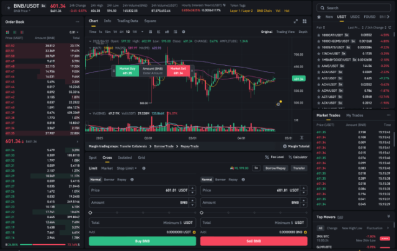Expand more time interval options dropdown
Viewport: 397px width, 251px height.
142,32
